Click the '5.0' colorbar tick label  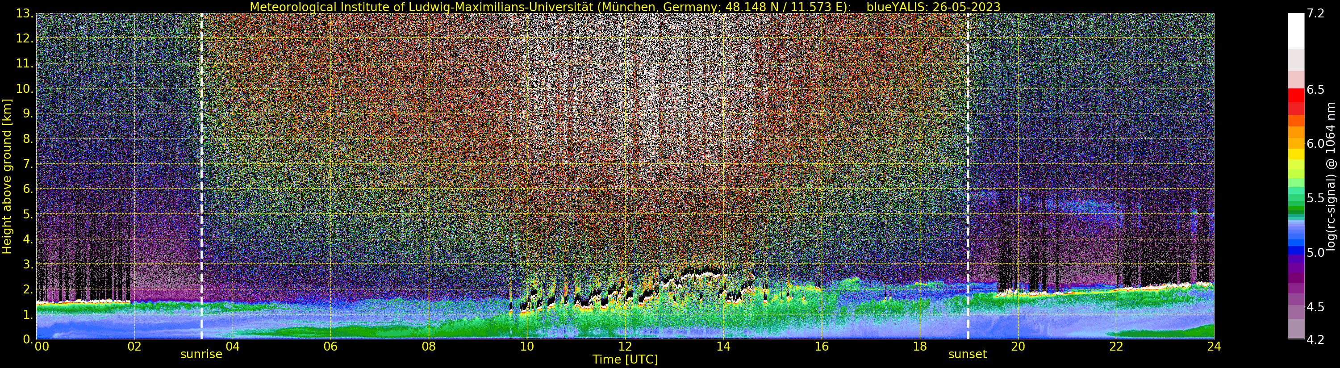coord(1316,252)
